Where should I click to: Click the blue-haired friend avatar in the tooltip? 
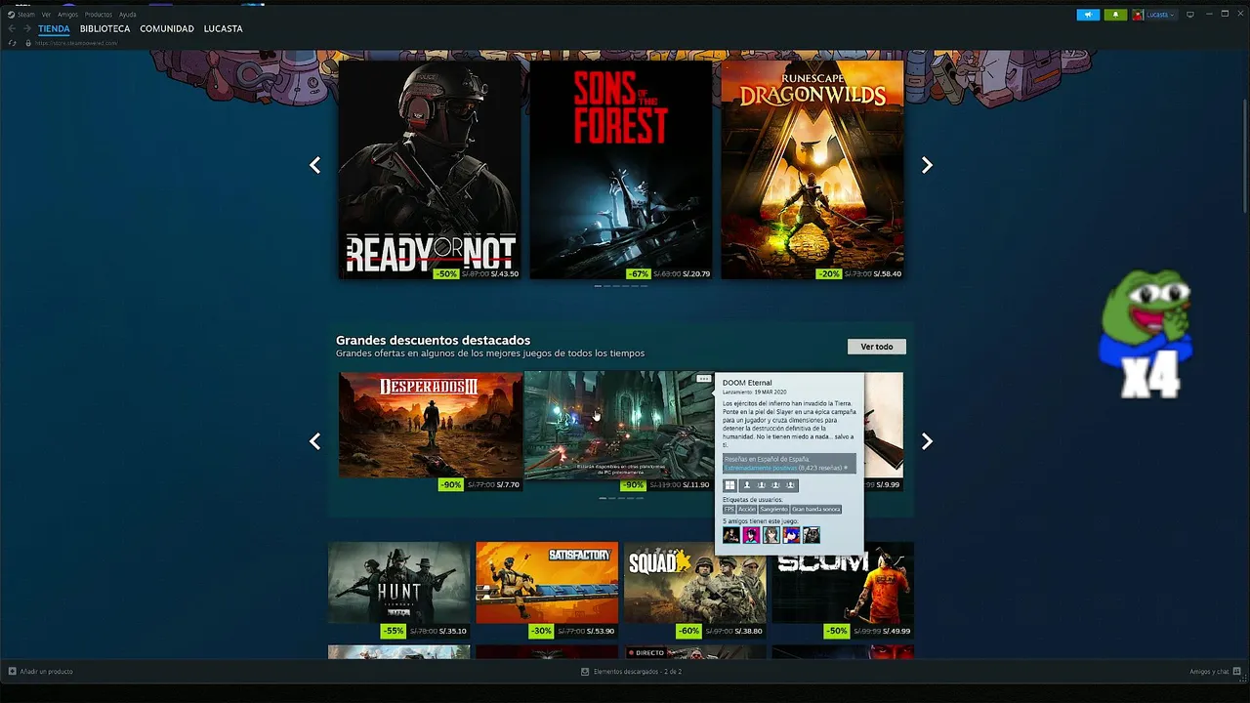pyautogui.click(x=791, y=535)
